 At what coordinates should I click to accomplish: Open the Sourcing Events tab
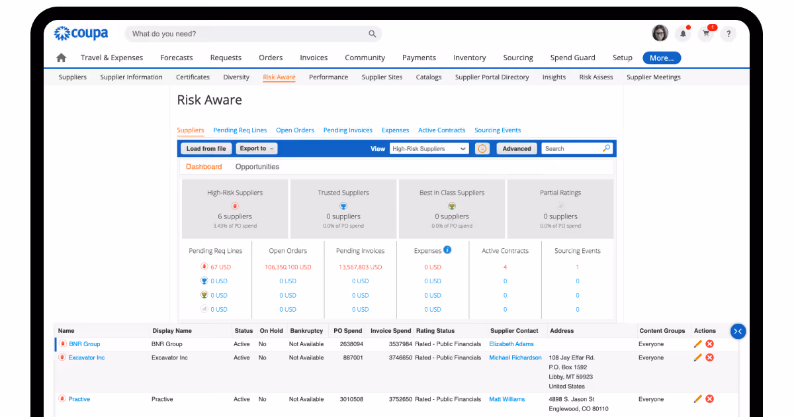pos(498,130)
